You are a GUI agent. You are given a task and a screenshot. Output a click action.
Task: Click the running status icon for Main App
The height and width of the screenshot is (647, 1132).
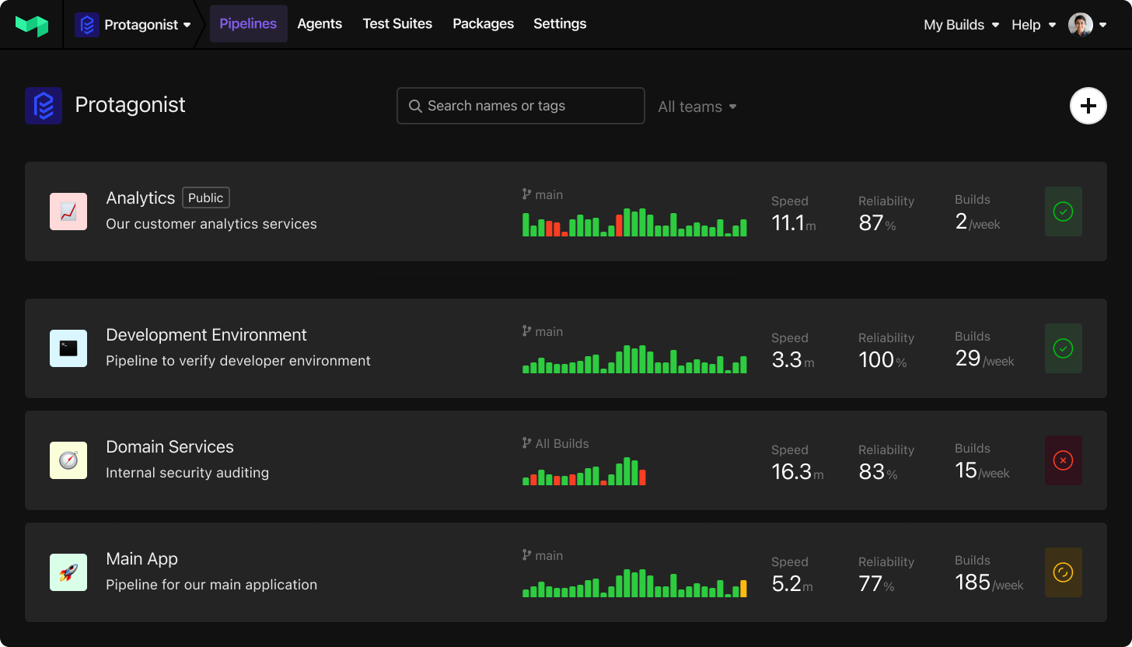point(1063,572)
